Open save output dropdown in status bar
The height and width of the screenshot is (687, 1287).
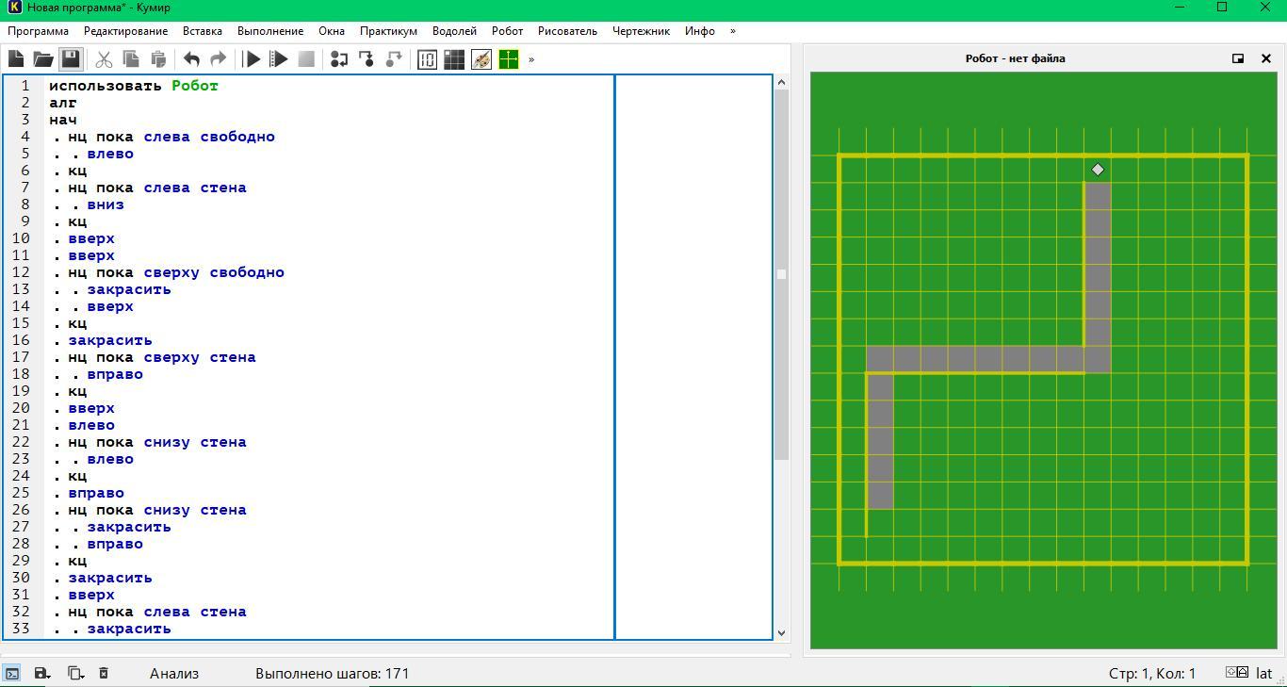coord(42,673)
